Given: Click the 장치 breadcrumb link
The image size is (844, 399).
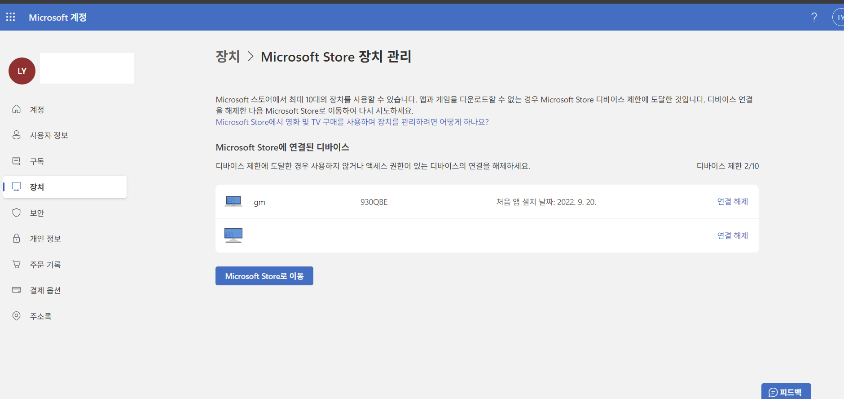Looking at the screenshot, I should pyautogui.click(x=228, y=57).
